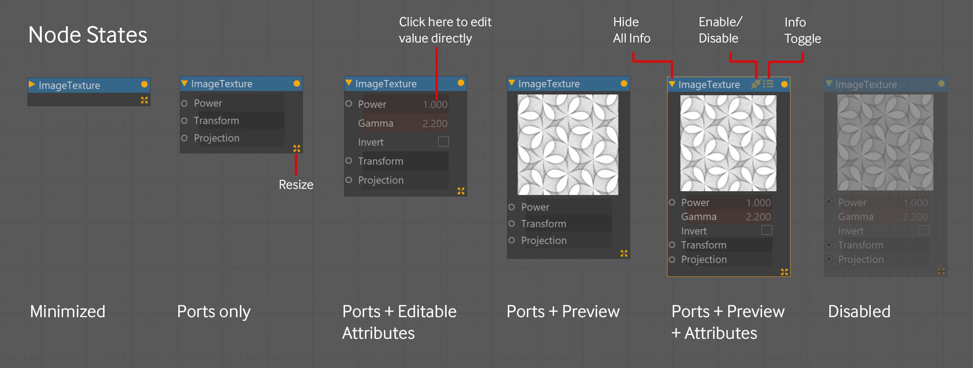Toggle the Invert checkbox on Ports + Preview + Attributes
The height and width of the screenshot is (368, 973).
click(767, 230)
